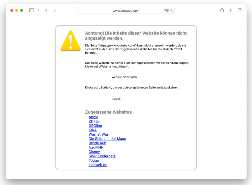Screen dimensions: 252x185
Task: Open the fragFINN link
Action: click(x=96, y=147)
